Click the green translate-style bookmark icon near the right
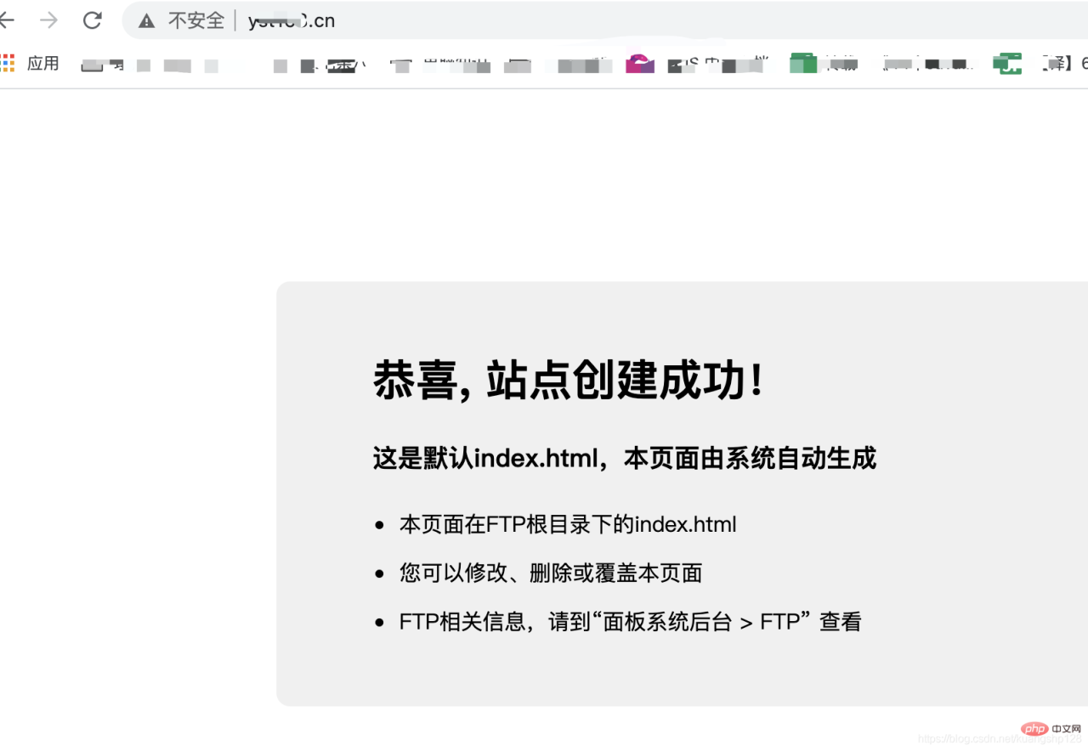This screenshot has width=1088, height=751. coord(1007,62)
